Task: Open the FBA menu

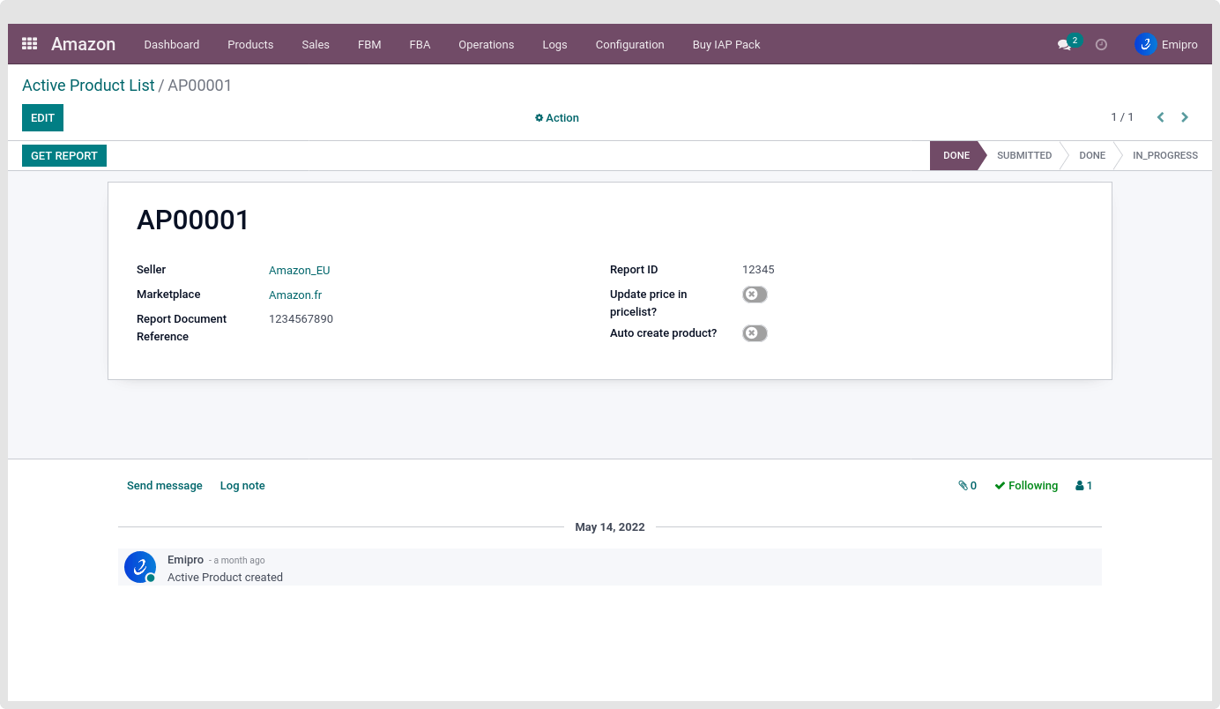Action: (420, 44)
